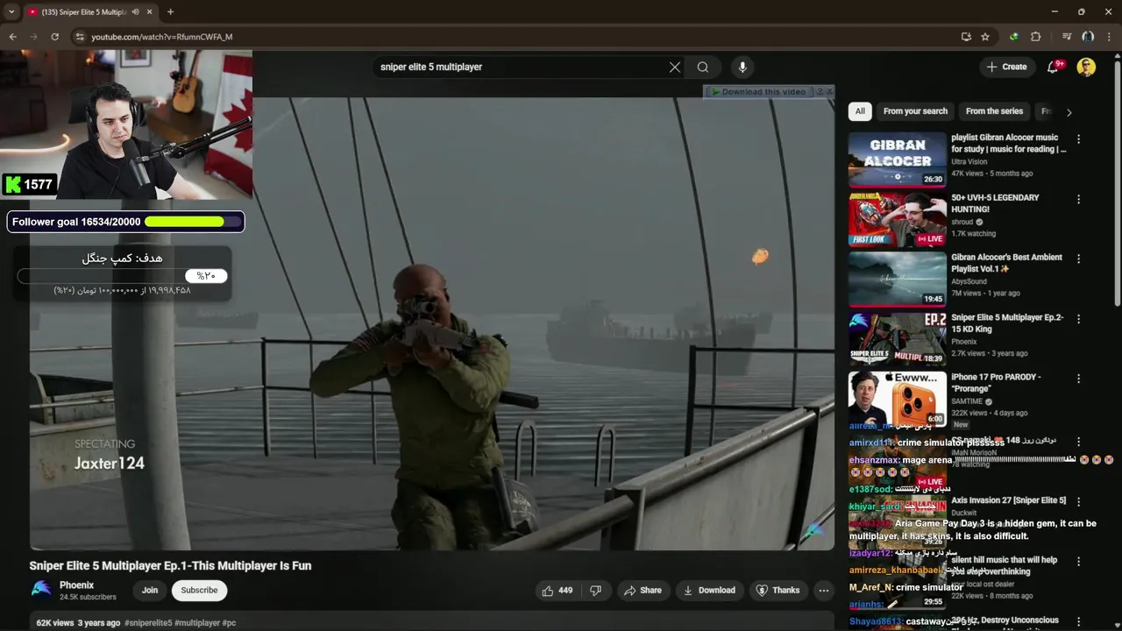This screenshot has height=631, width=1122.
Task: Click the Kick viewer count badge 1577
Action: coord(29,184)
